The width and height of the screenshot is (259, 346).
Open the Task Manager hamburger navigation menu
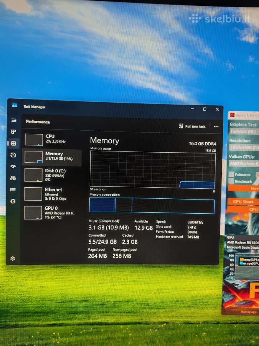(14, 120)
